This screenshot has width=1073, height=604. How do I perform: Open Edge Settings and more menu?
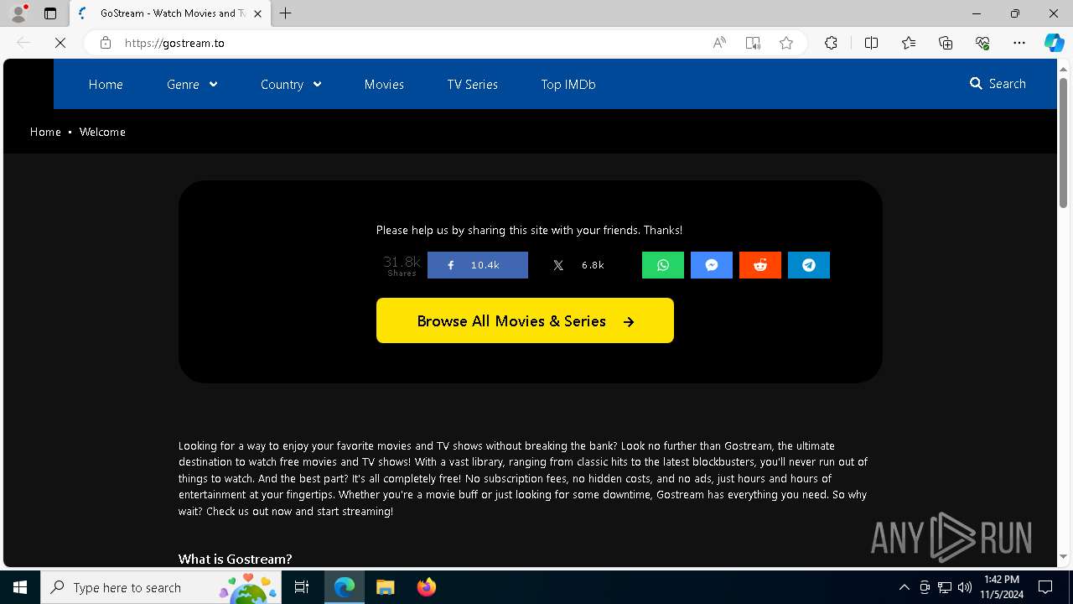click(x=1019, y=43)
